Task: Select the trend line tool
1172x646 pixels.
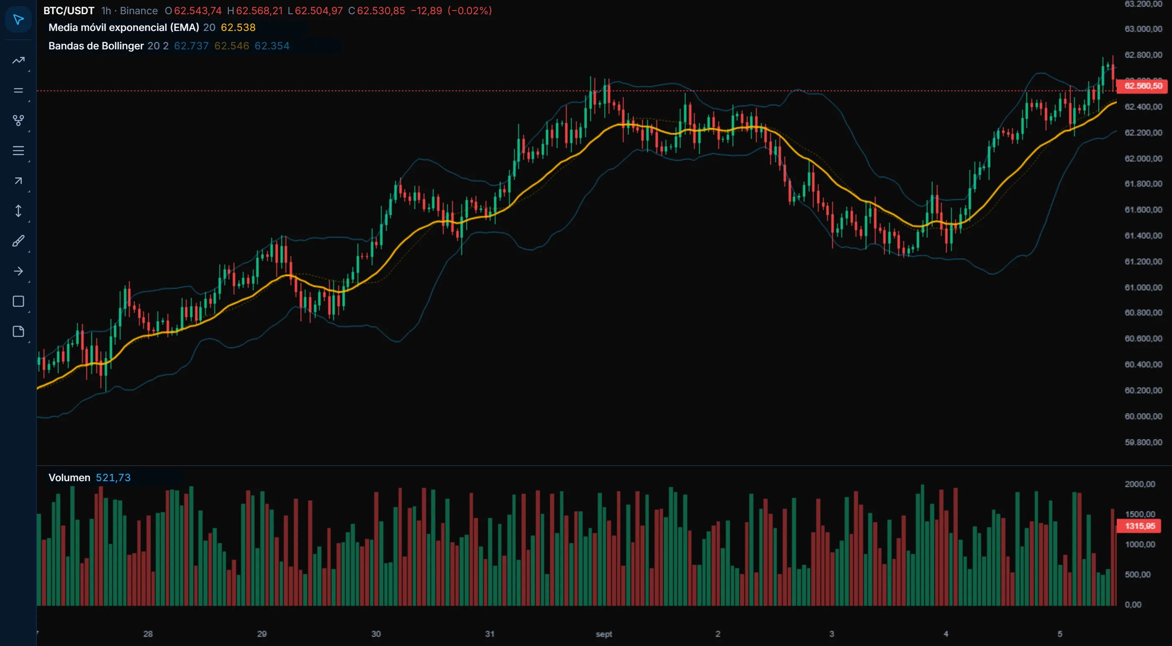Action: (x=18, y=61)
